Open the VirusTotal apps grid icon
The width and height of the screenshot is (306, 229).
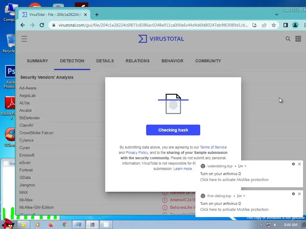point(298,39)
